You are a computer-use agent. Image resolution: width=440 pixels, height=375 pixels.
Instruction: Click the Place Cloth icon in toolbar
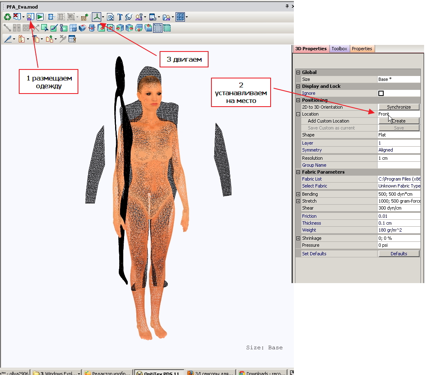click(30, 17)
